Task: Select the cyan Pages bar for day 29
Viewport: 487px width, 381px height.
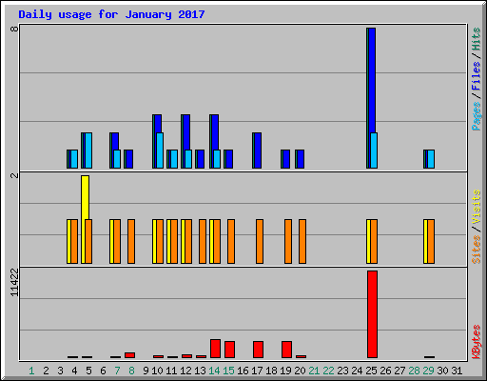Action: point(431,159)
